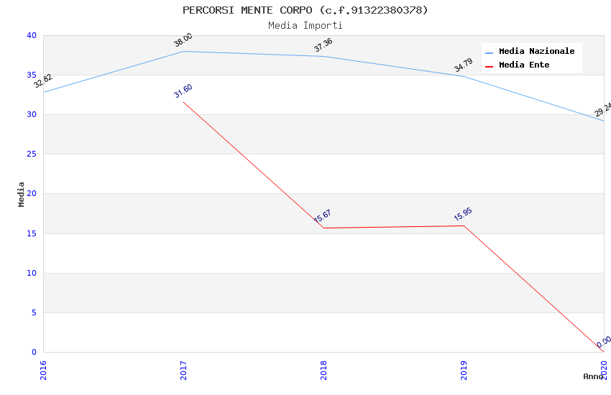Click the Media y-axis title
This screenshot has width=611, height=395.
pos(22,194)
